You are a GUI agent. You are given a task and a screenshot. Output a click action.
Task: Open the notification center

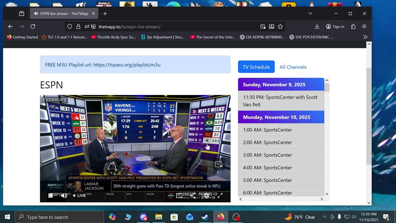[386, 217]
